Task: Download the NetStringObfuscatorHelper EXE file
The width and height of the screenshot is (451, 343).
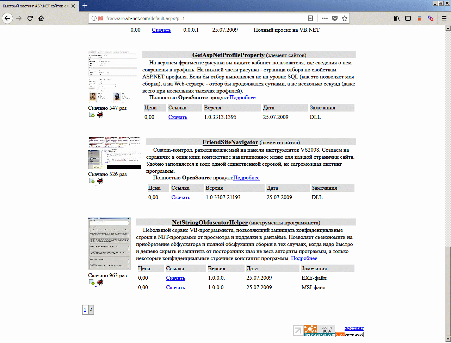Action: pyautogui.click(x=175, y=278)
